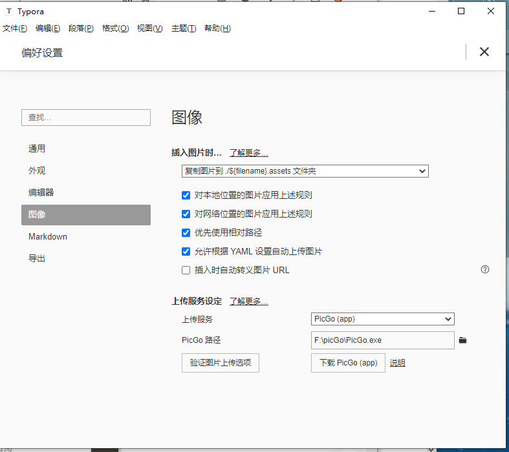Select 编辑器 in preferences sidebar

86,193
